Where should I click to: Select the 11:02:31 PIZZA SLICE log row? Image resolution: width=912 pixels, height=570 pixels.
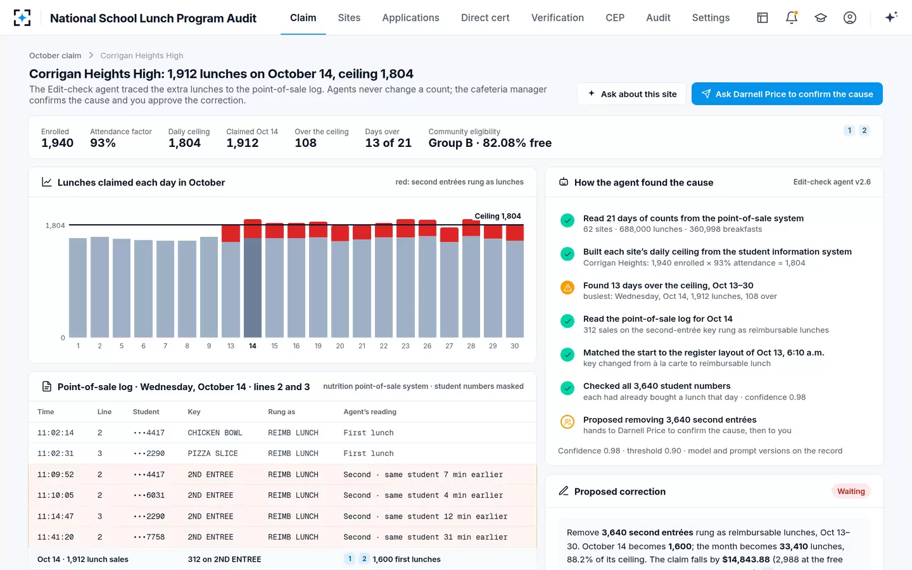click(282, 453)
